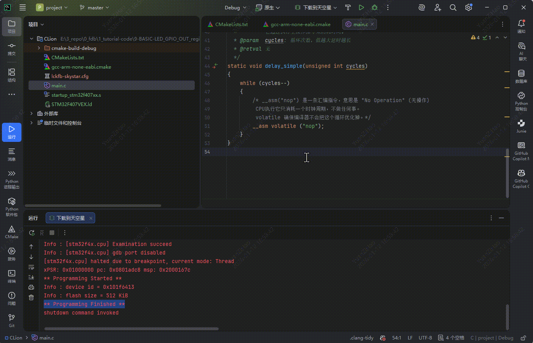Expand the cmake-build-debug folder
Viewport: 533px width, 343px height.
(39, 48)
